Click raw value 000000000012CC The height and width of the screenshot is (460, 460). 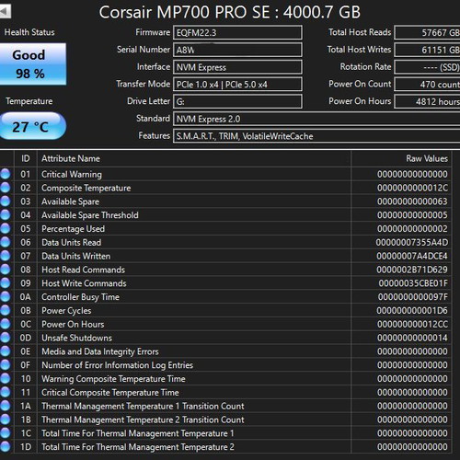(412, 324)
